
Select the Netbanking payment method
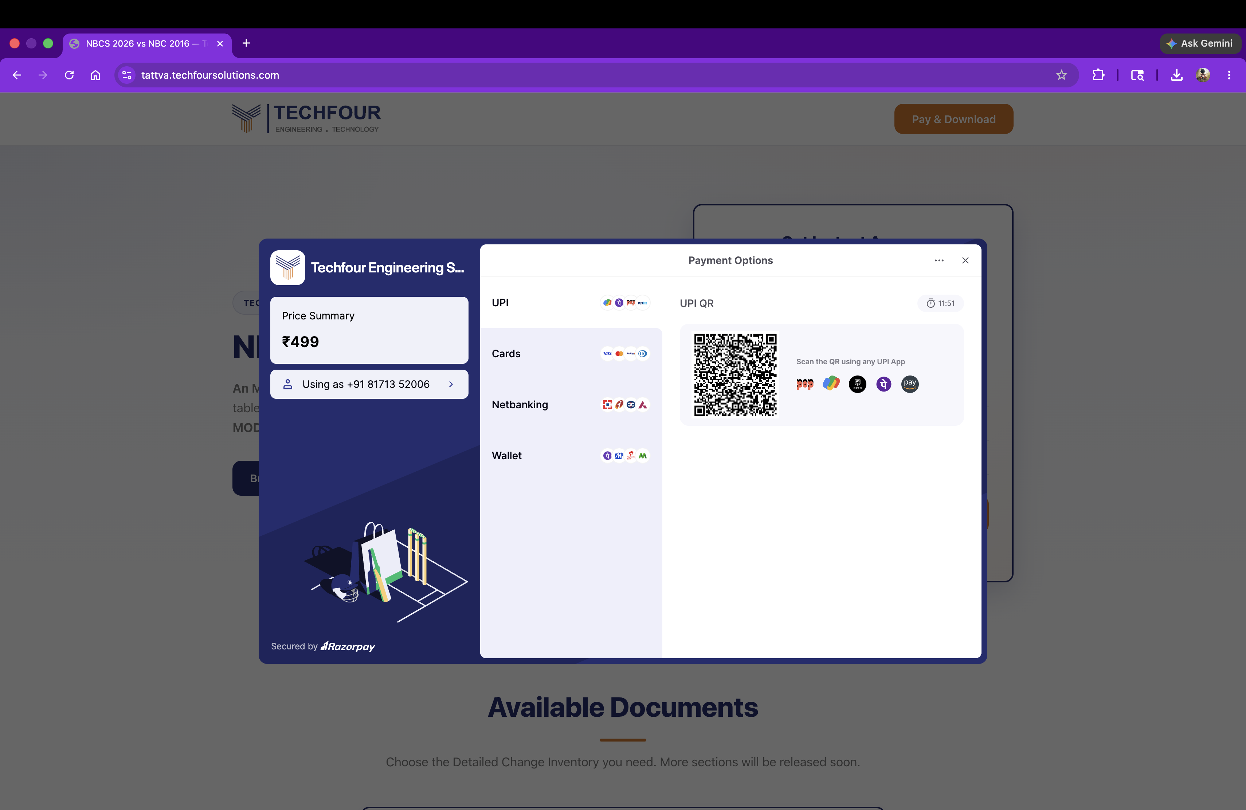[571, 405]
